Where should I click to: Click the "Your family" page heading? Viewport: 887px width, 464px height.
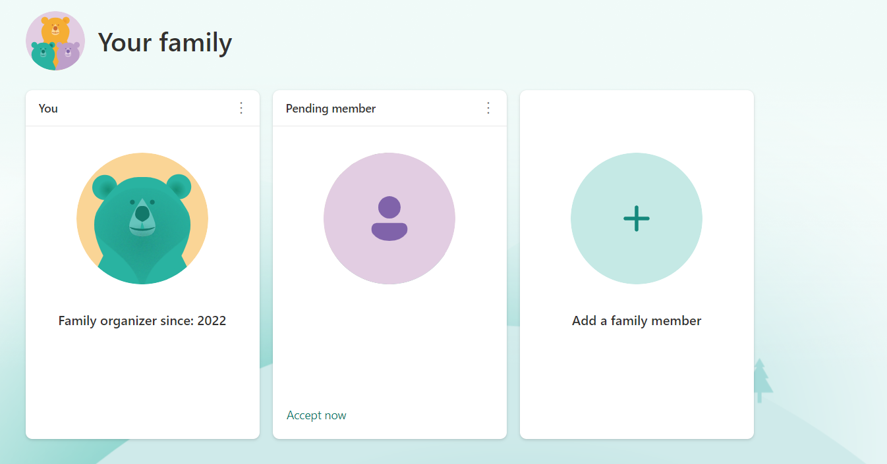(x=165, y=43)
